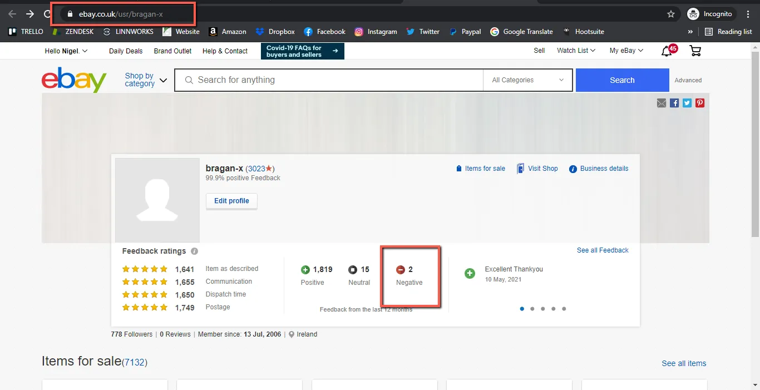Screen dimensions: 760x390
Task: Click the 7132 items count link
Action: click(x=134, y=363)
